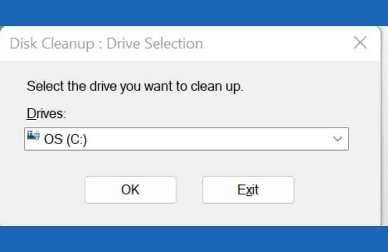Select the OS (C:) text in drive list
The height and width of the screenshot is (252, 388).
point(65,139)
